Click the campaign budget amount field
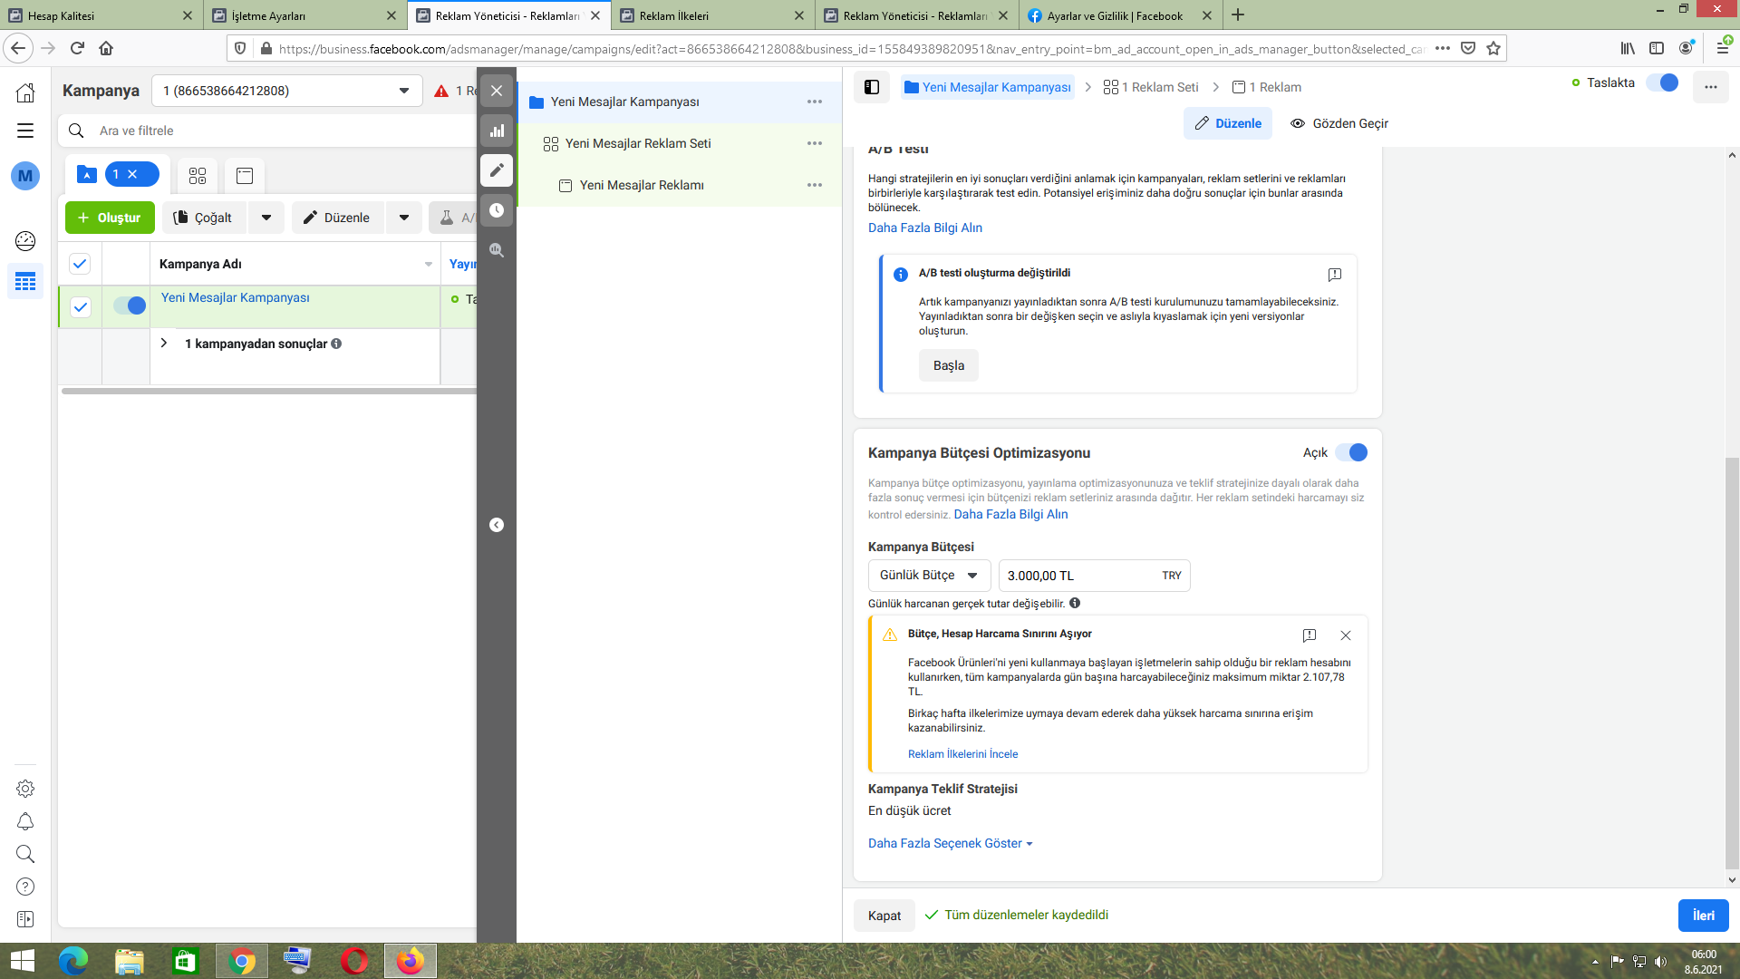This screenshot has width=1740, height=979. (x=1078, y=576)
